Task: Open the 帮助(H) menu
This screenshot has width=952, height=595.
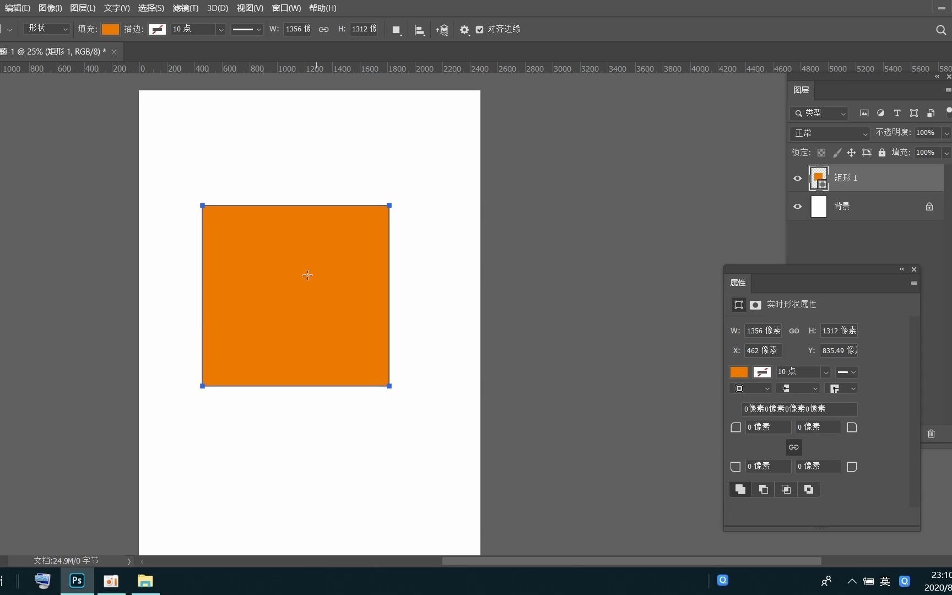Action: point(323,8)
